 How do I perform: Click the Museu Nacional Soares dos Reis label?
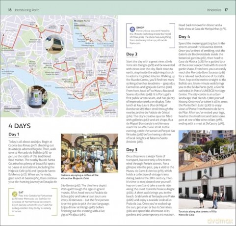click(x=52, y=73)
